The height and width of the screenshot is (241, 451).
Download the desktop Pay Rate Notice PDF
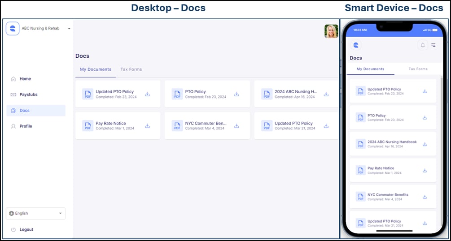(x=147, y=126)
